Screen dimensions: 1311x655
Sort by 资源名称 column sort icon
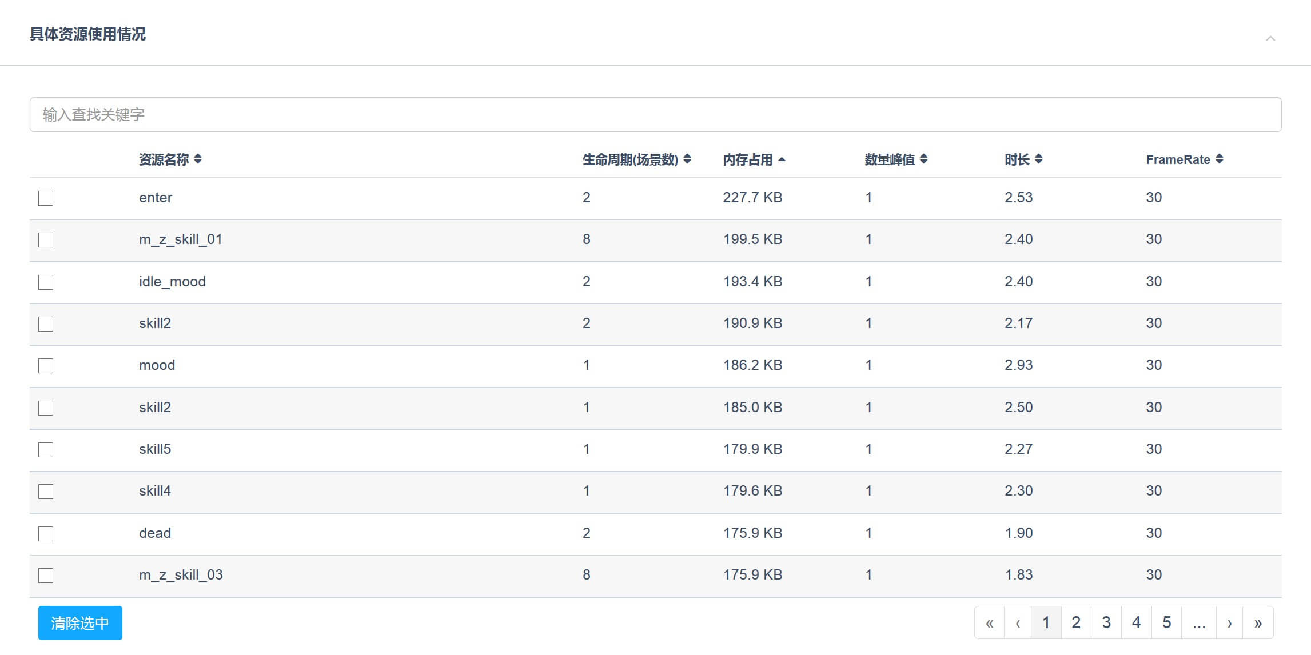click(x=198, y=159)
